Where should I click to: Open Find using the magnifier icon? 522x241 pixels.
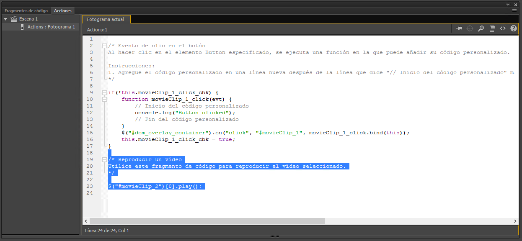coord(481,28)
